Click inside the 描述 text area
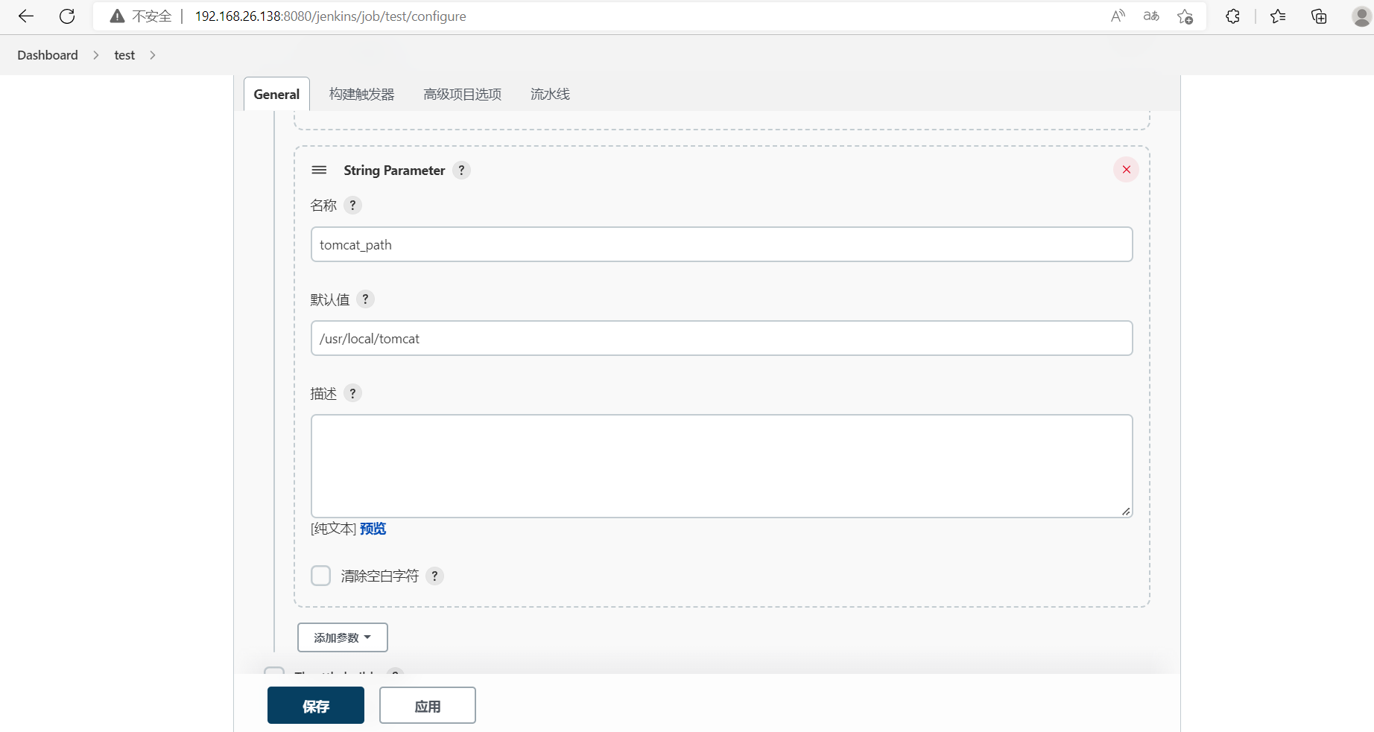1374x732 pixels. tap(721, 466)
